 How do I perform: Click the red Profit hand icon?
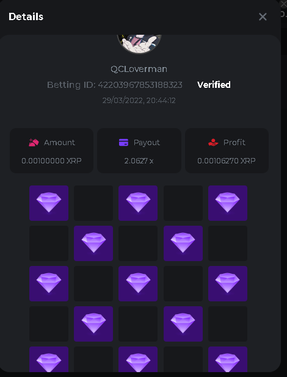pos(213,142)
